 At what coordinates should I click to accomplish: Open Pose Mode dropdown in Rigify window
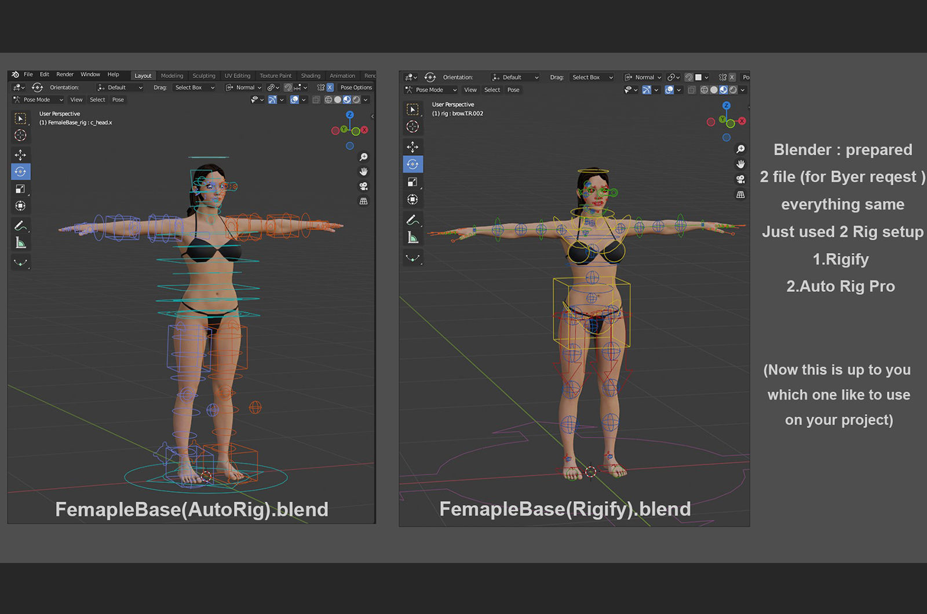(431, 90)
